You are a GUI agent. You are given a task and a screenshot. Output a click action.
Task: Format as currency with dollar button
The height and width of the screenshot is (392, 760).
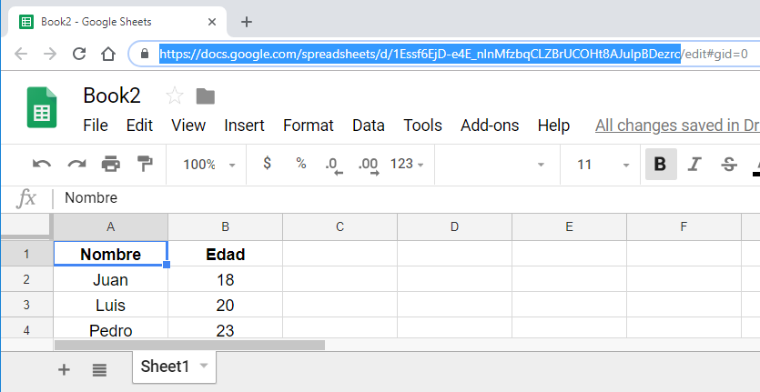[x=267, y=164]
